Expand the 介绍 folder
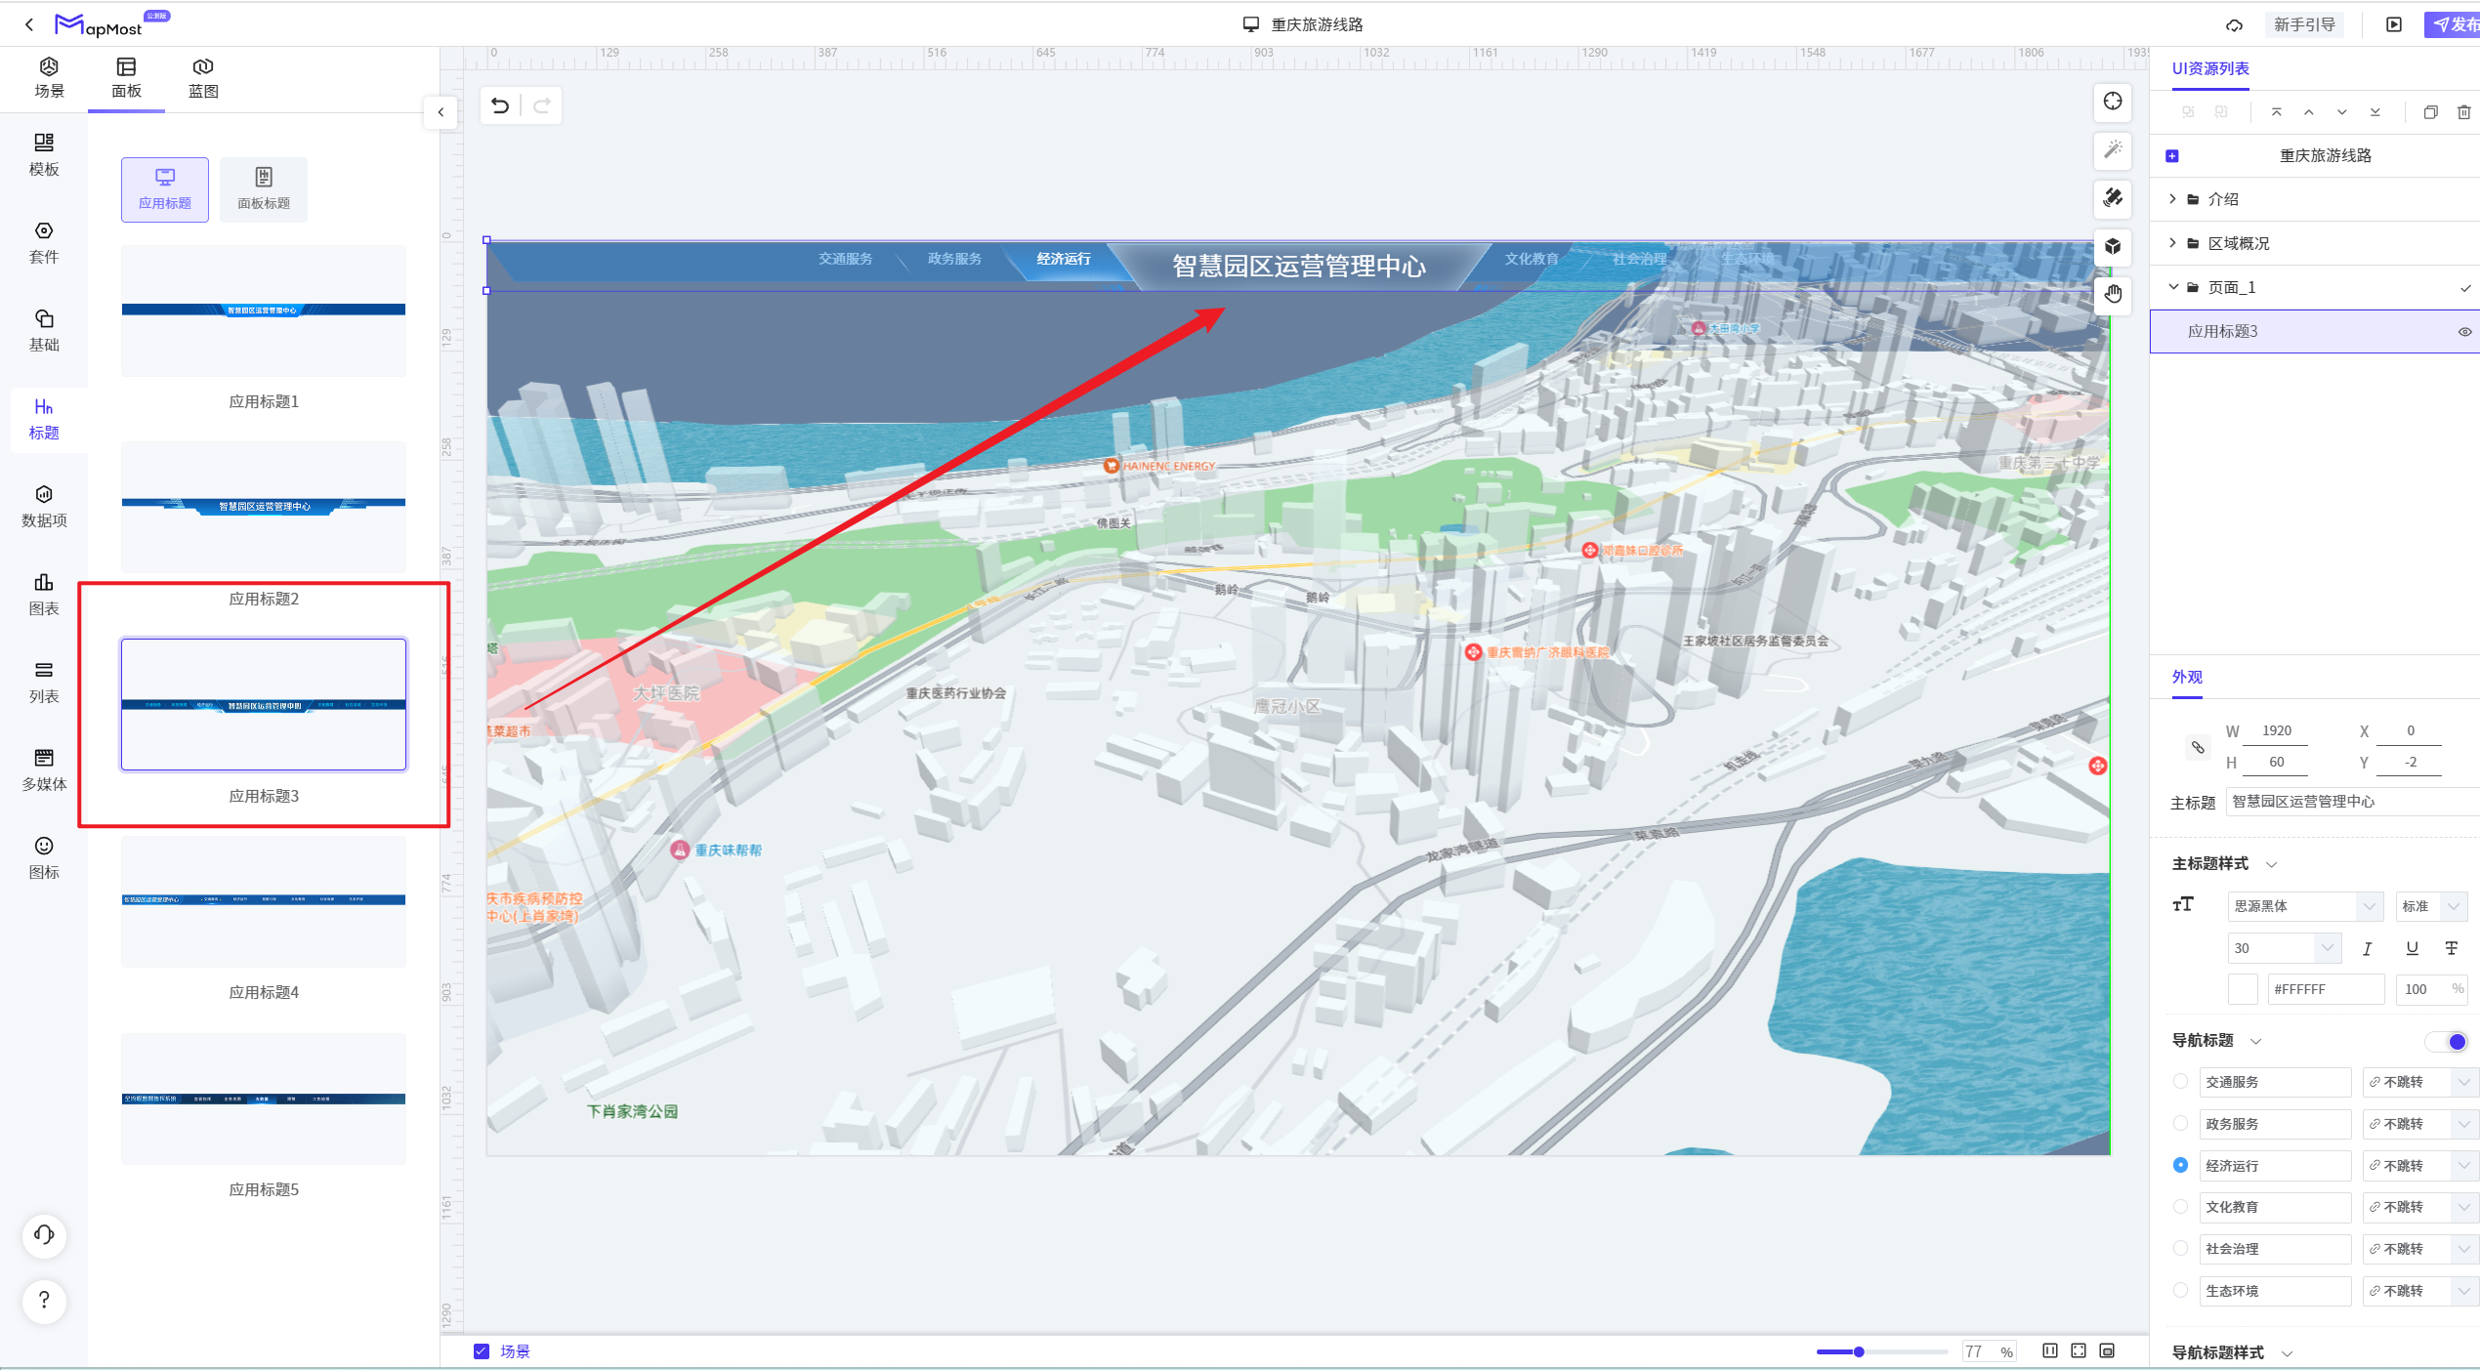2480x1370 pixels. click(x=2173, y=199)
